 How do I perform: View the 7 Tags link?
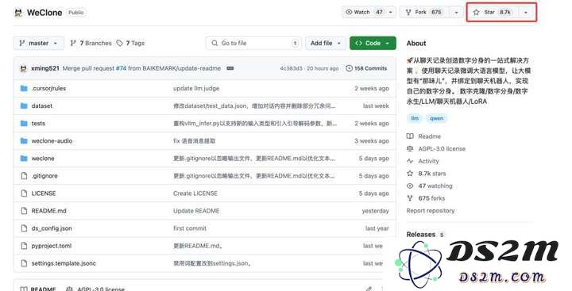[130, 43]
